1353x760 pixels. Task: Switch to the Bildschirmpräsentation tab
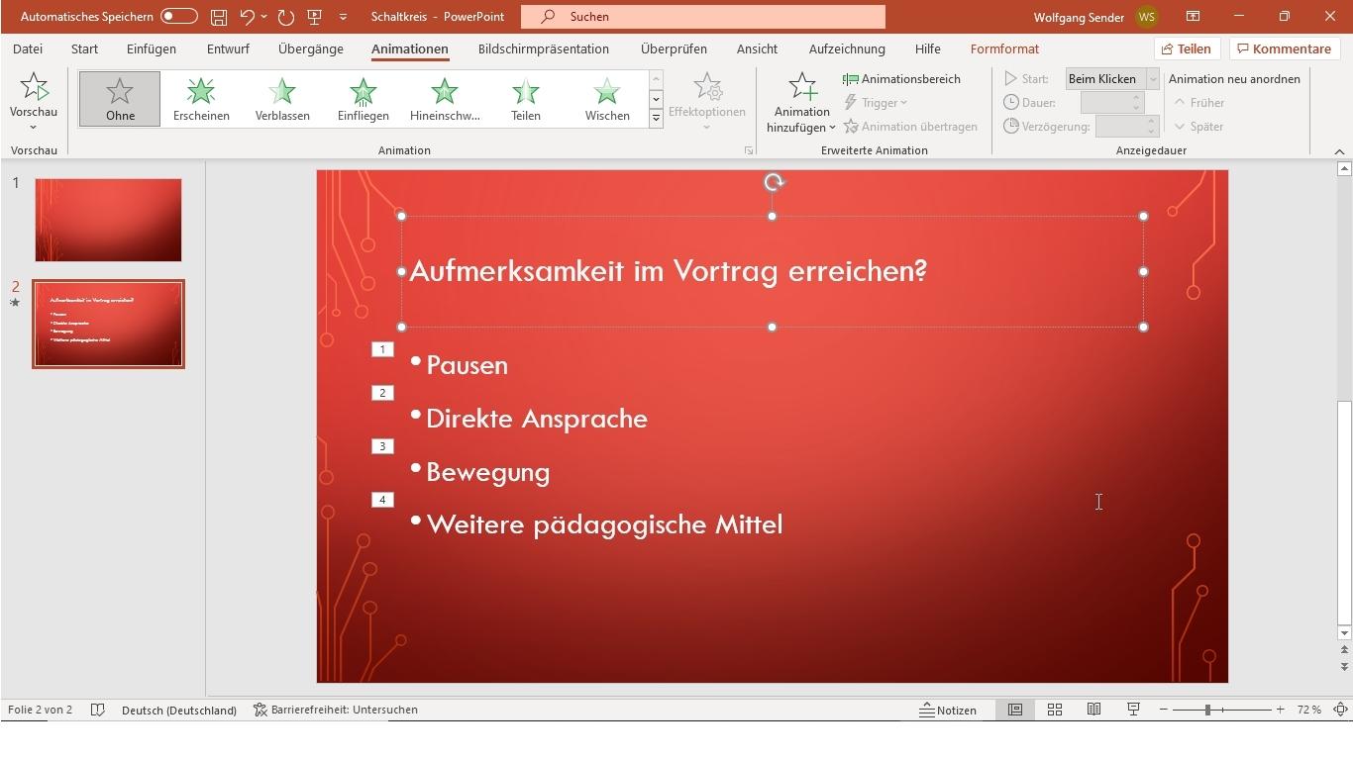point(544,48)
